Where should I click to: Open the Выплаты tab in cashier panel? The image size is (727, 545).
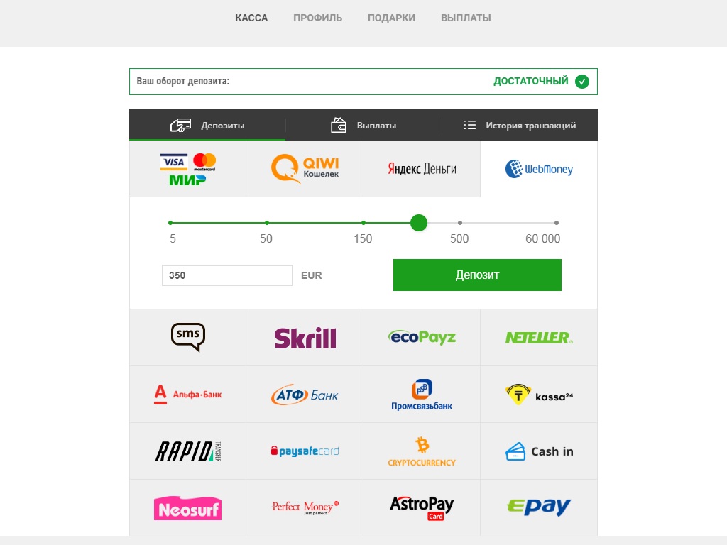pyautogui.click(x=363, y=125)
